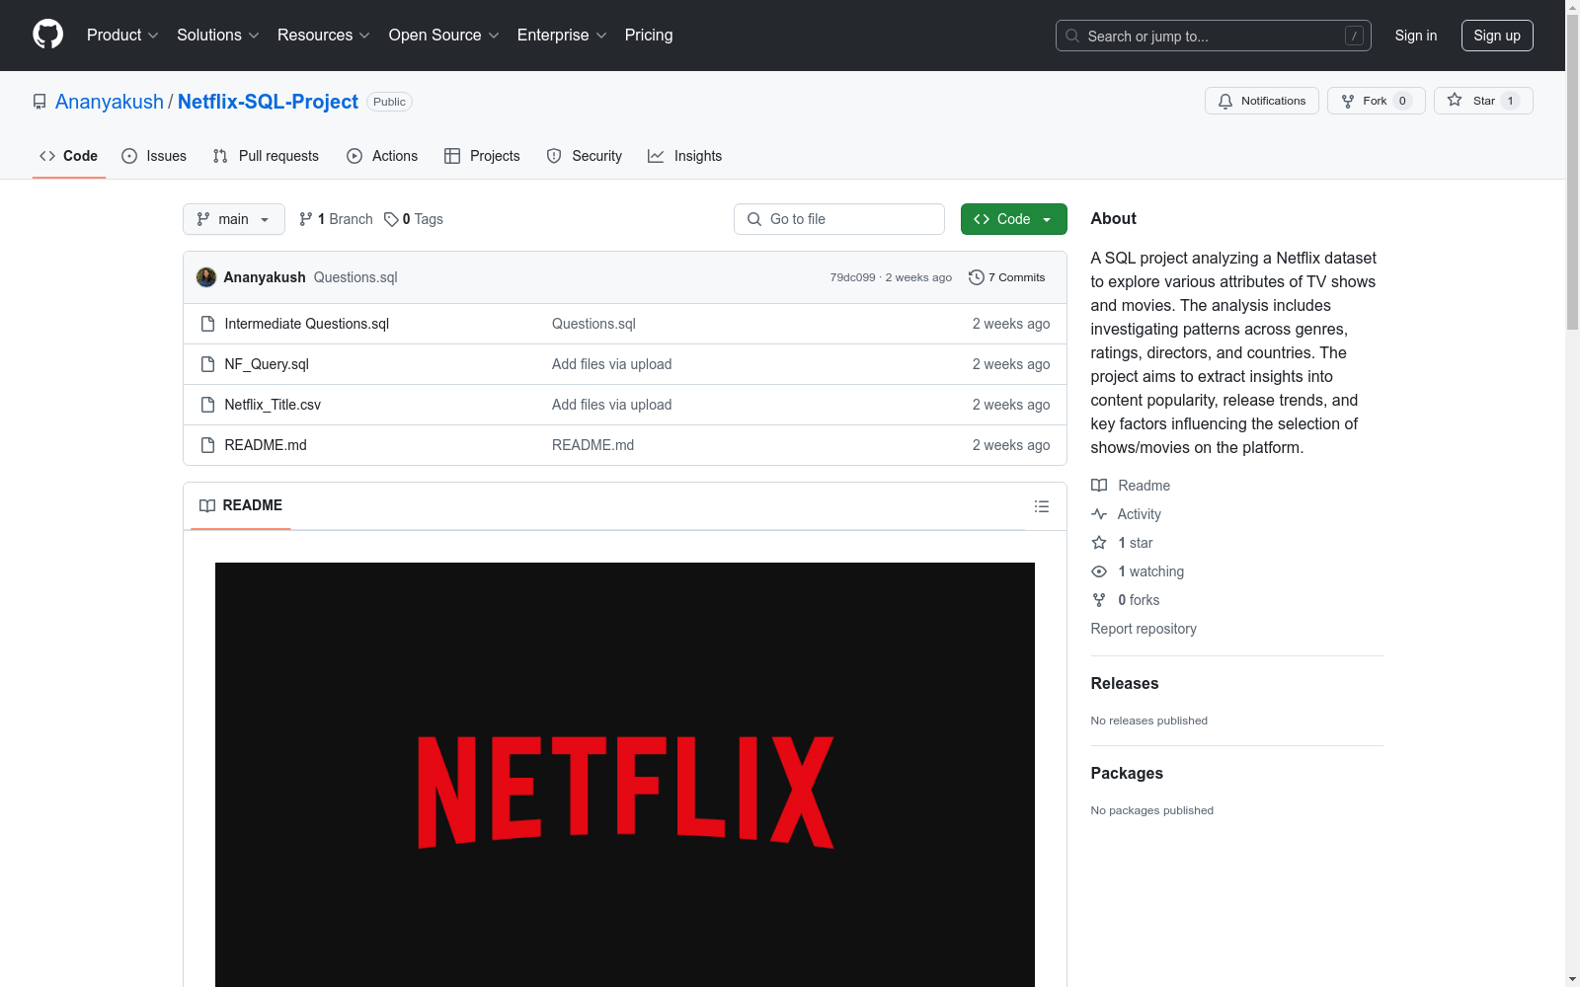Screen dimensions: 1580x987
Task: Click the Netflix logo image in README
Action: pos(625,775)
